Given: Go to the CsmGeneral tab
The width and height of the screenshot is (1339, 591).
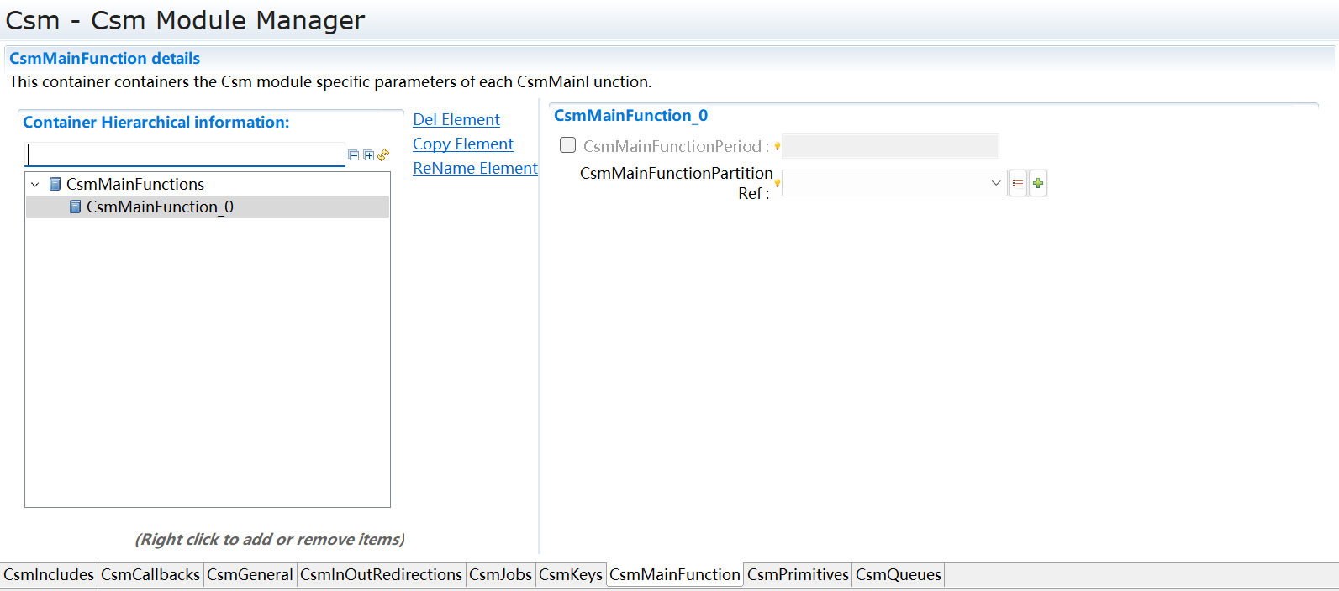Looking at the screenshot, I should [x=250, y=574].
